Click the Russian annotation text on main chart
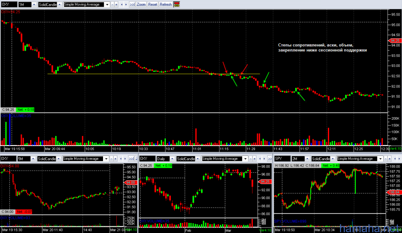Image resolution: width=402 pixels, height=233 pixels. (x=322, y=48)
